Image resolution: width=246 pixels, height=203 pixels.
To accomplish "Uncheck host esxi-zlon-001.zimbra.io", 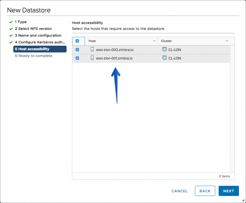I will (77, 58).
